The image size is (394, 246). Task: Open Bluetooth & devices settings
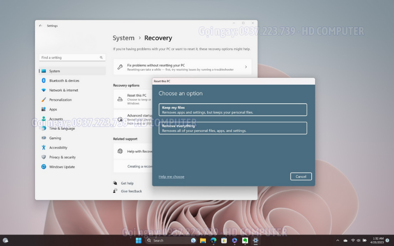[64, 81]
